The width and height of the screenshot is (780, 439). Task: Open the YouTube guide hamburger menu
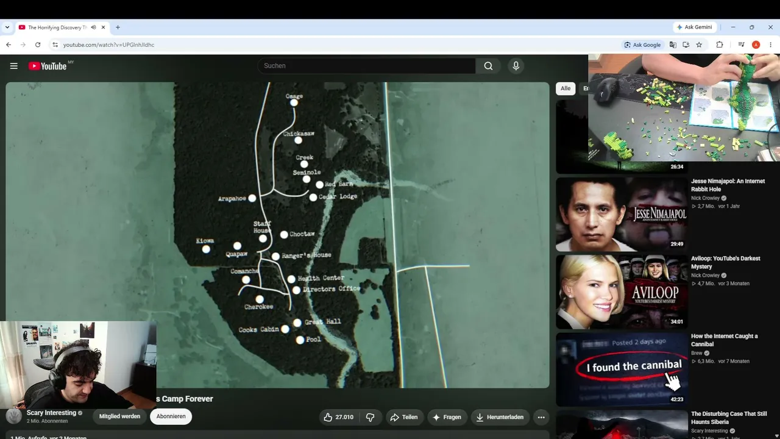14,66
